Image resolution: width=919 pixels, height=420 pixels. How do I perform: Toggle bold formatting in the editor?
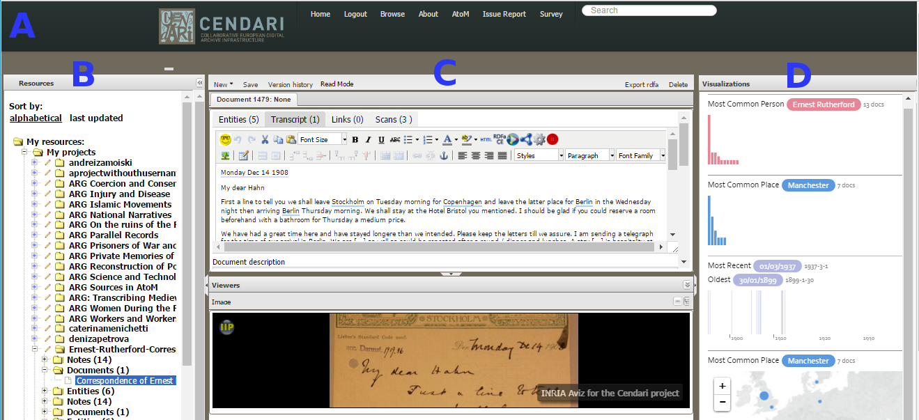(355, 139)
